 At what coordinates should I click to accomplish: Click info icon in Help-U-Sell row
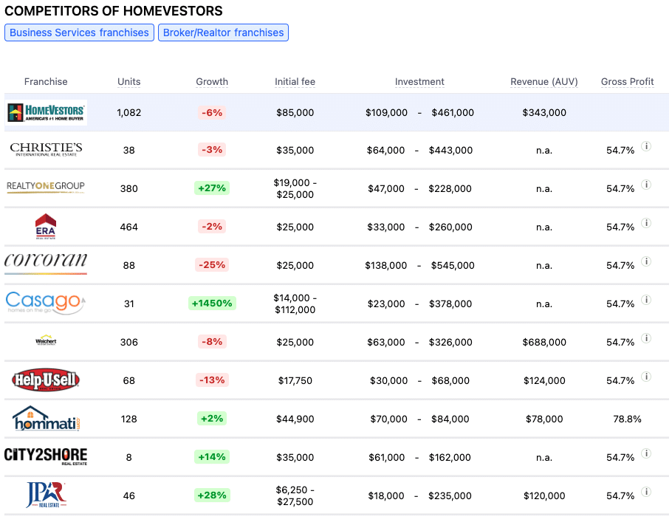(x=646, y=377)
